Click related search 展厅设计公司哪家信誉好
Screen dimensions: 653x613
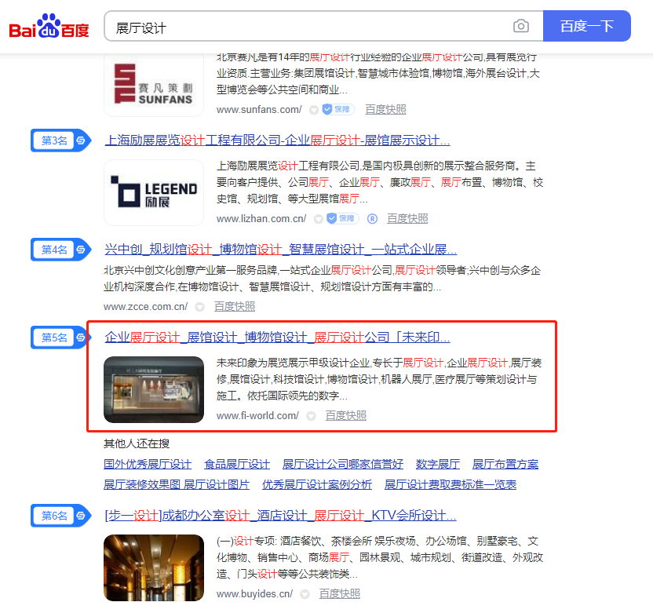coord(343,464)
